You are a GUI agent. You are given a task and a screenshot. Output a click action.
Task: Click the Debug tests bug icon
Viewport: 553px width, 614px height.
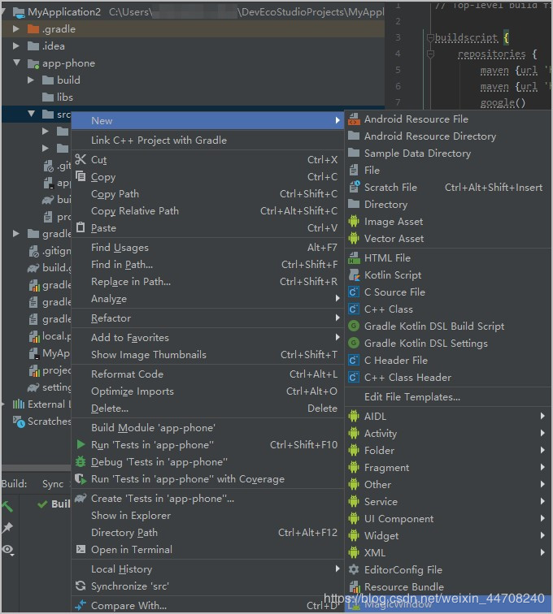tap(80, 462)
